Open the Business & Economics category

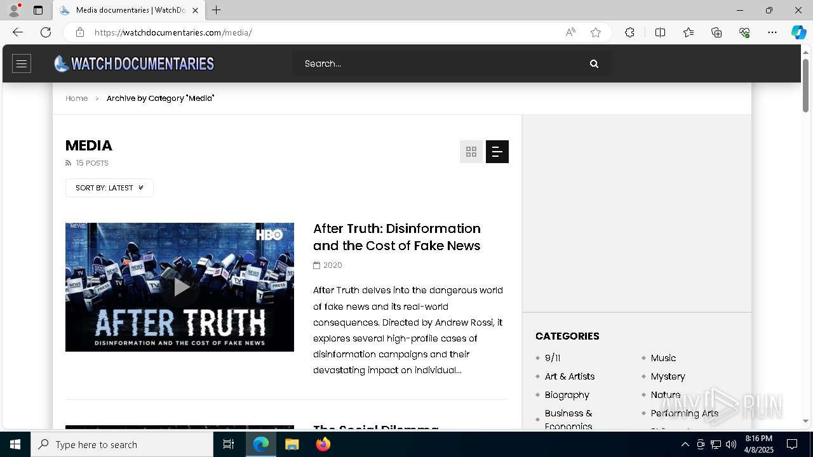(568, 420)
